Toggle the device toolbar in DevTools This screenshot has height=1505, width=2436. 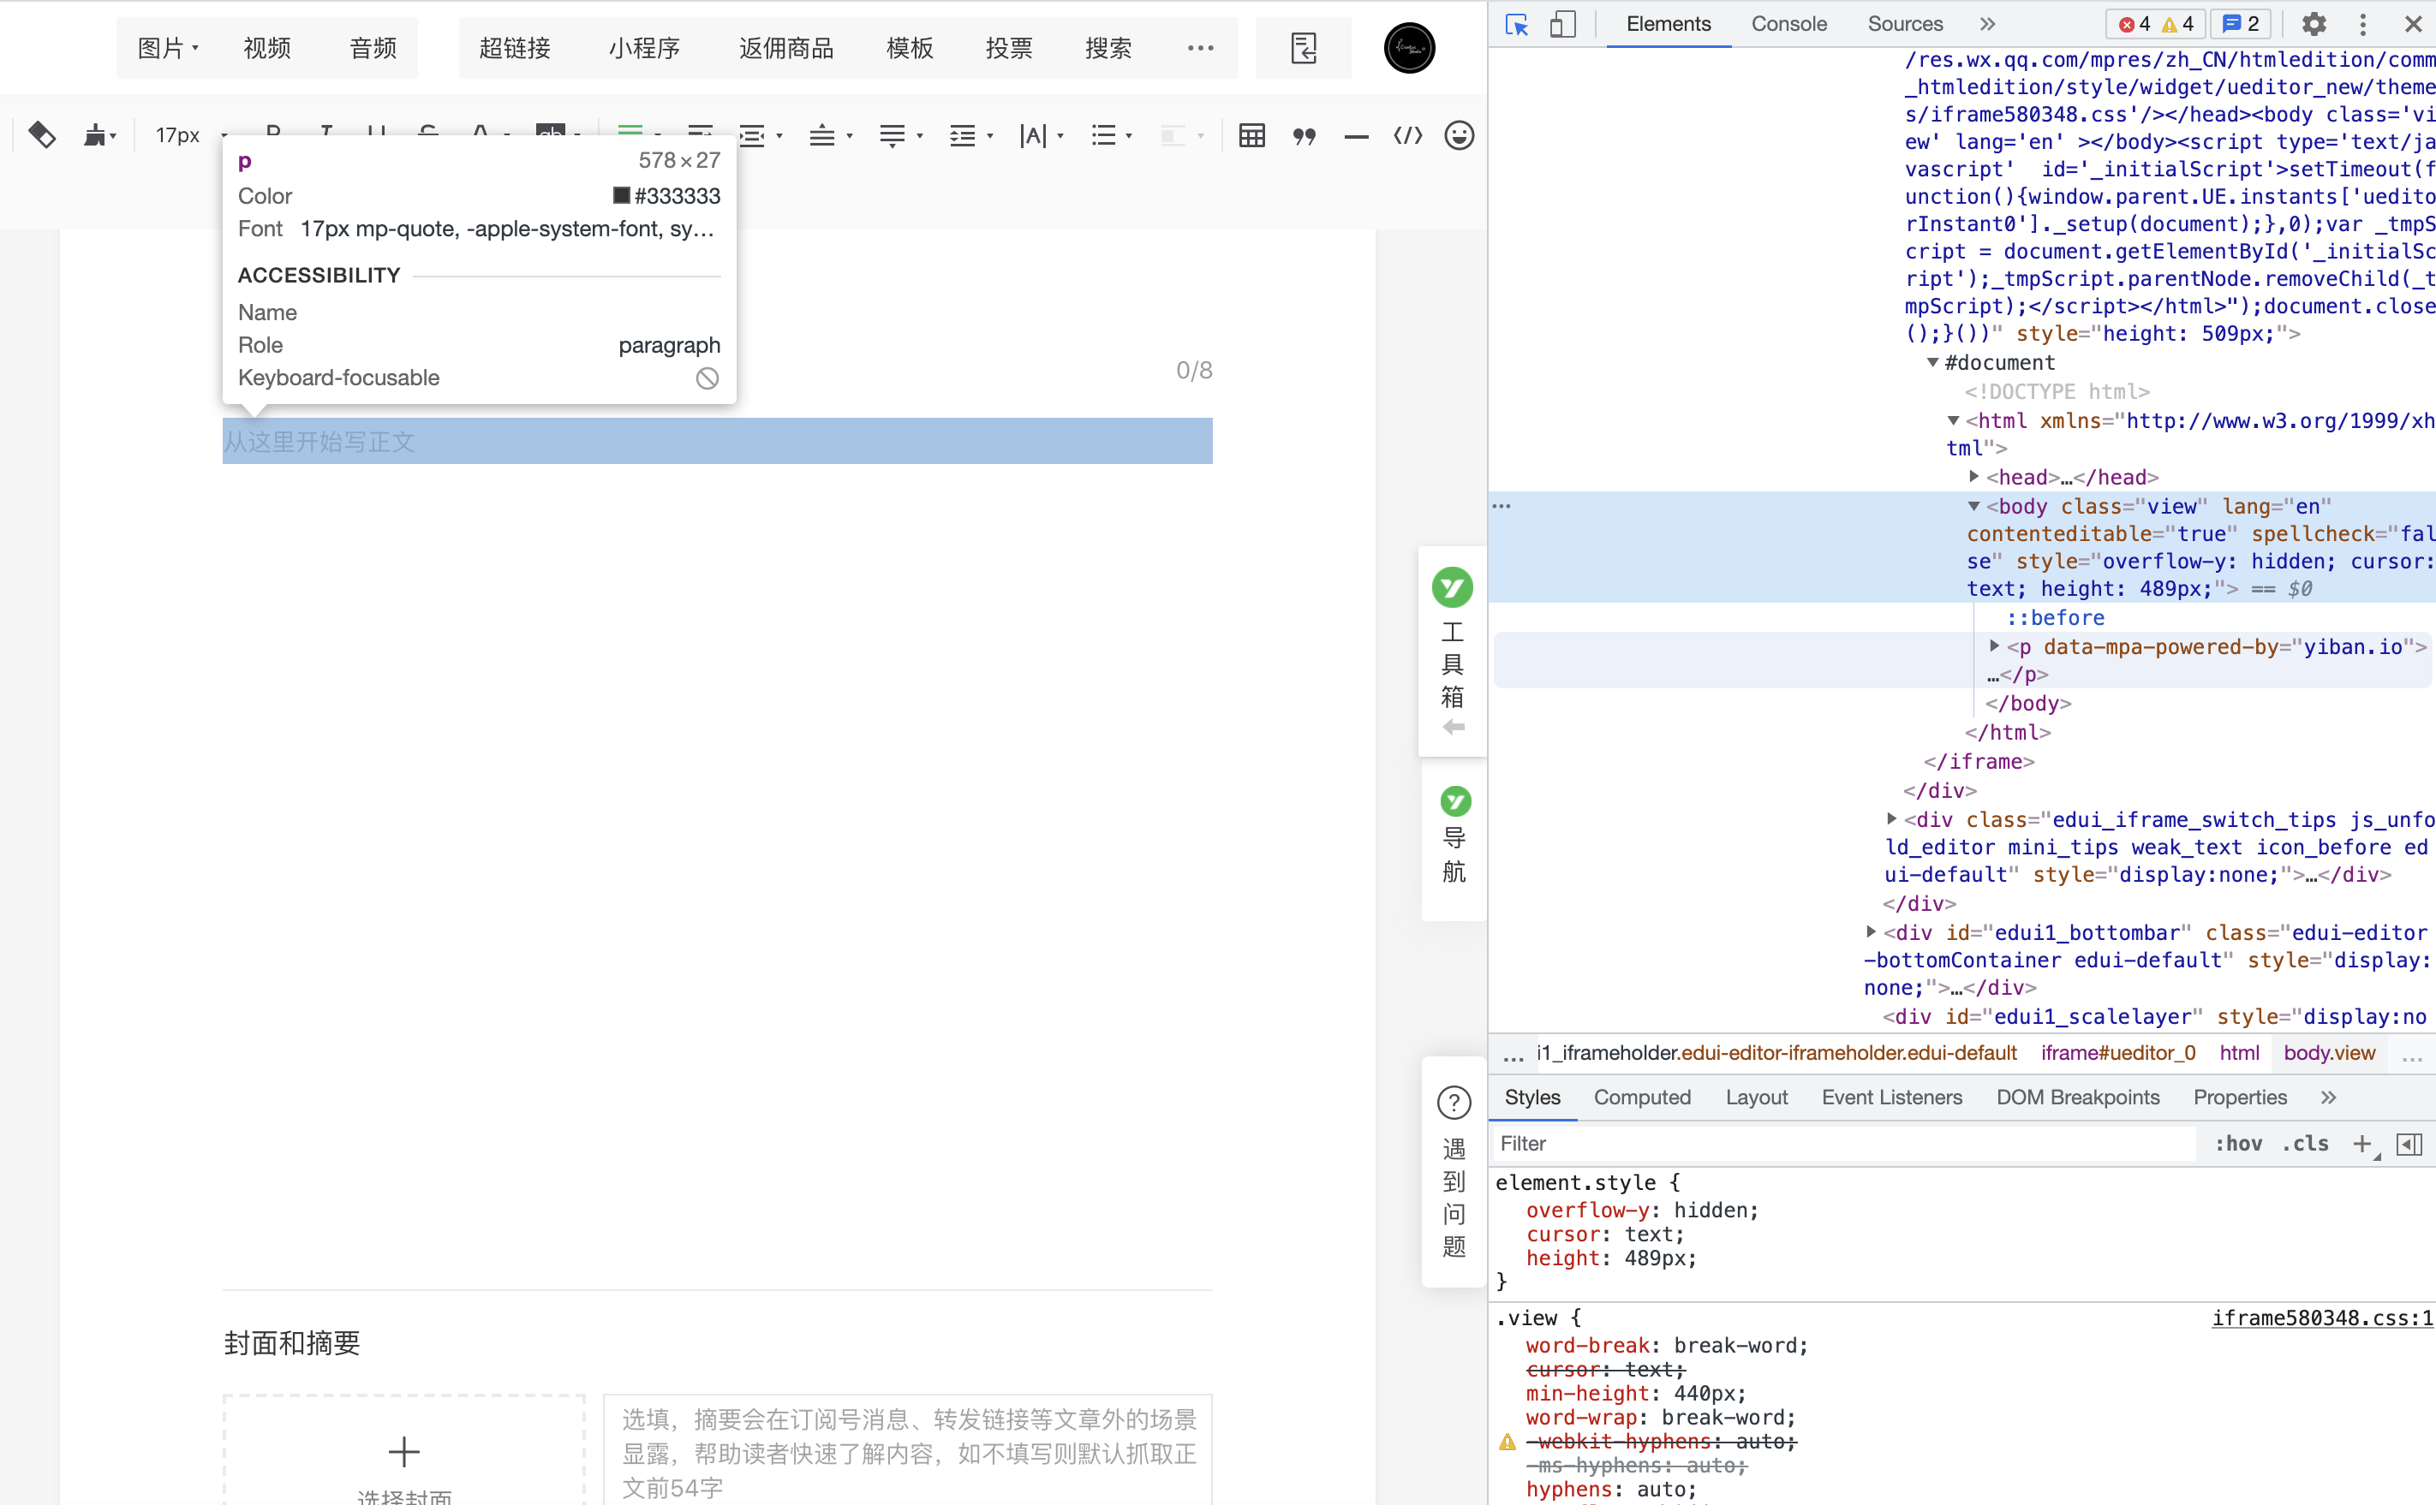coord(1562,24)
